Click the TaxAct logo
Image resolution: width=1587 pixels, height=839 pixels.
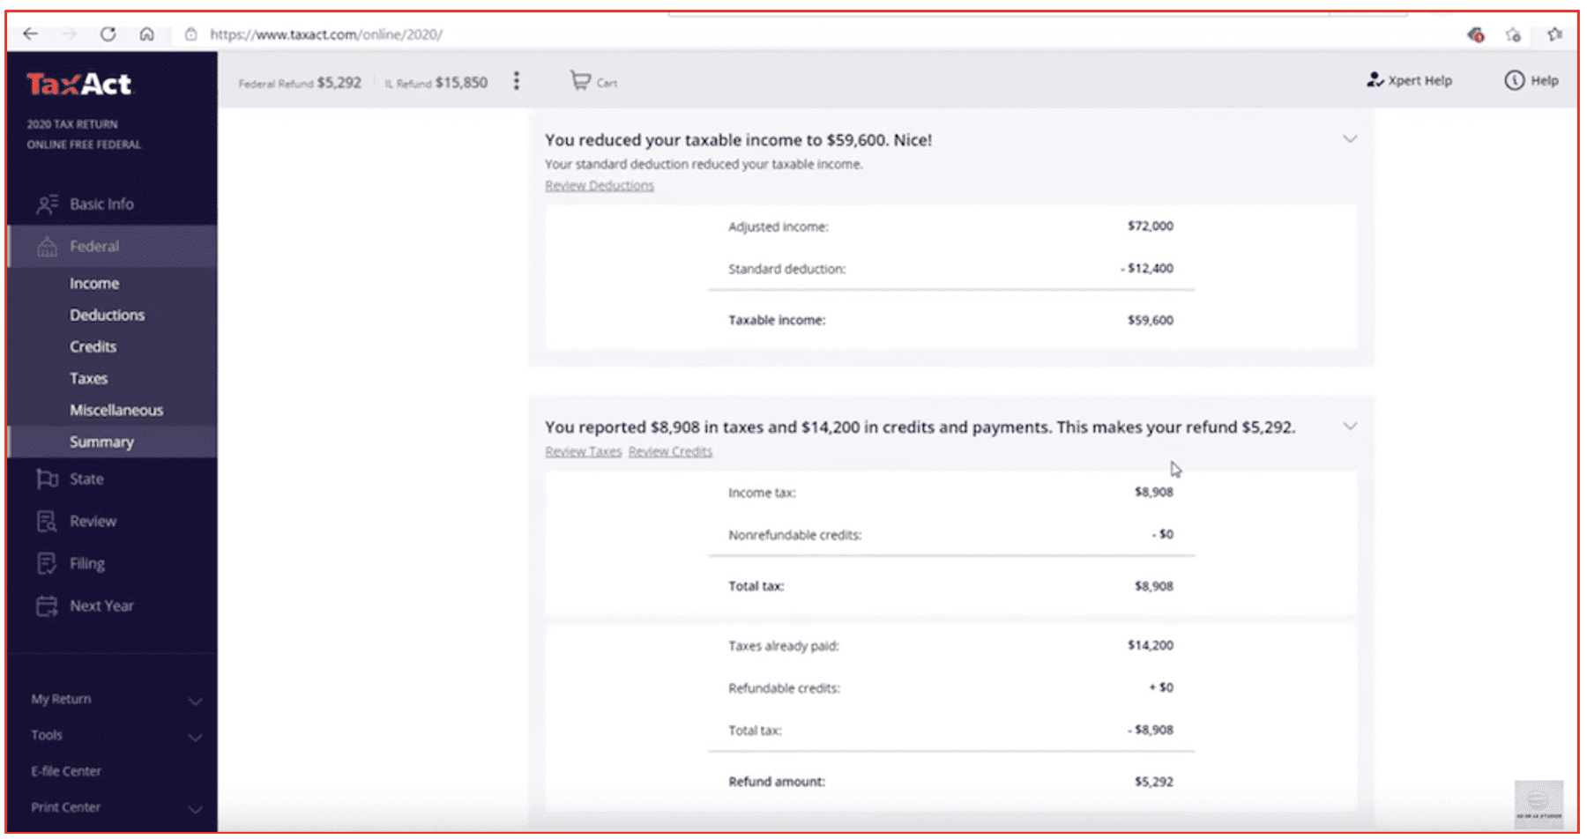[x=78, y=84]
